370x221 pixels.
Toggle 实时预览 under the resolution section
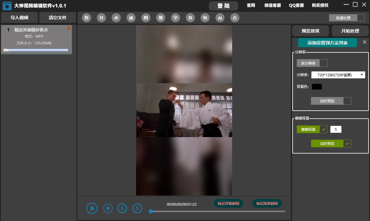point(331,101)
